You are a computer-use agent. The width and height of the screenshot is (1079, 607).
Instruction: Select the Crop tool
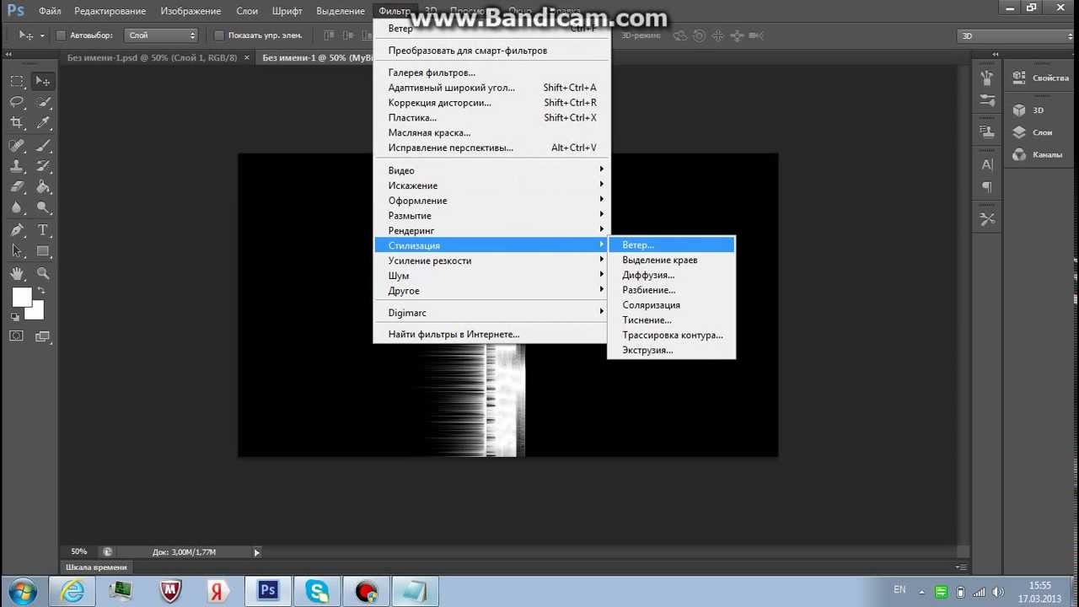coord(17,123)
